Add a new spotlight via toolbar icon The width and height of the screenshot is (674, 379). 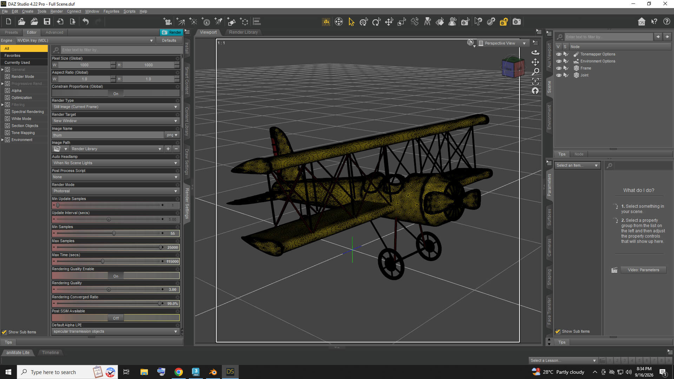219,22
